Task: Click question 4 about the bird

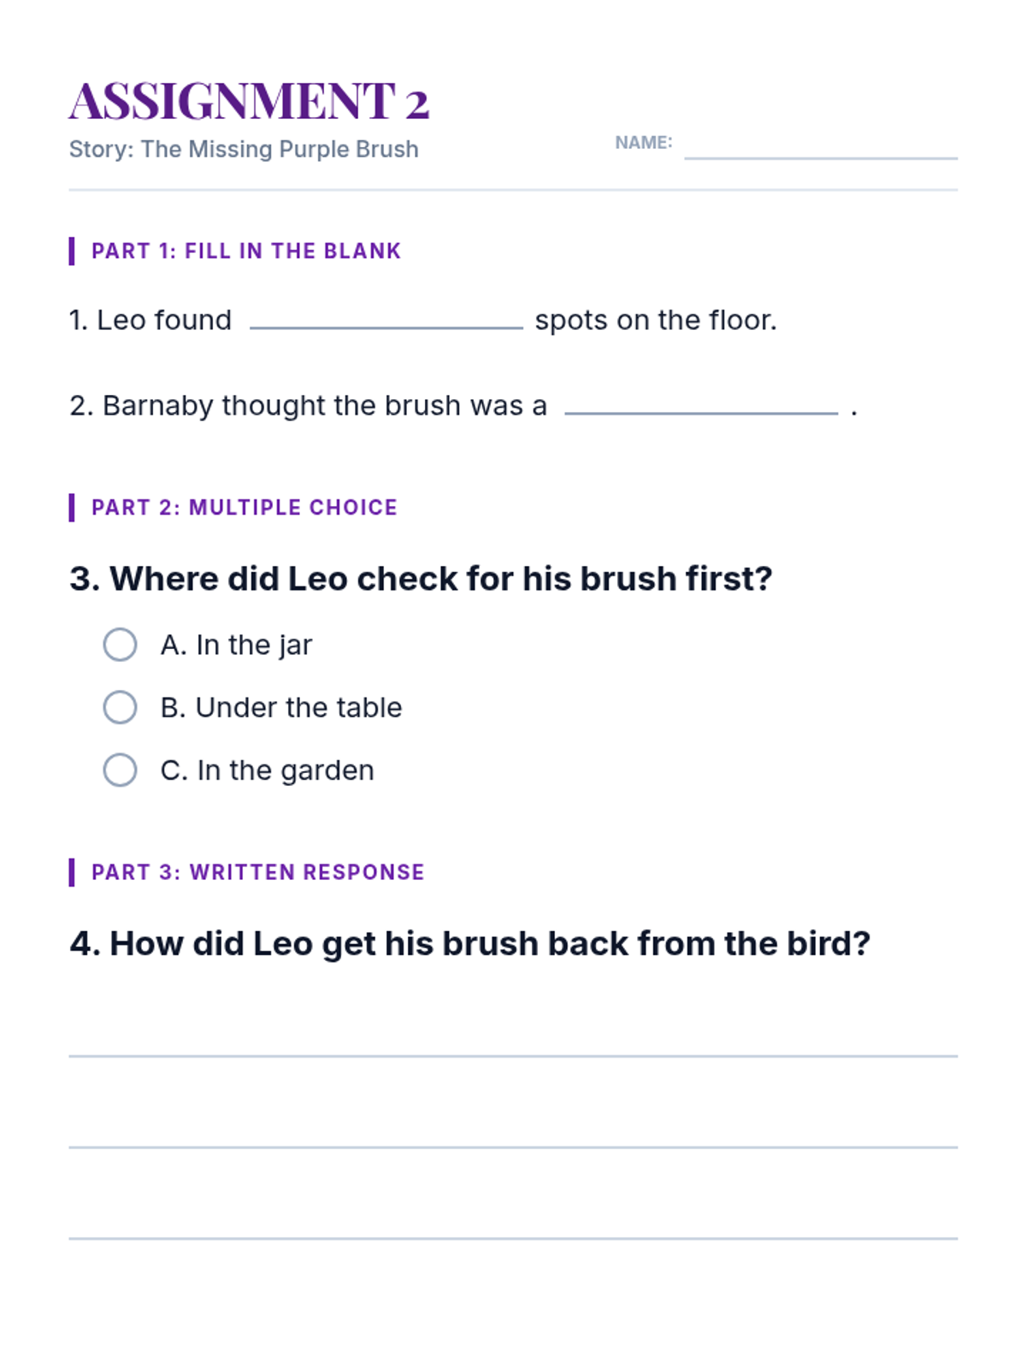Action: 469,944
